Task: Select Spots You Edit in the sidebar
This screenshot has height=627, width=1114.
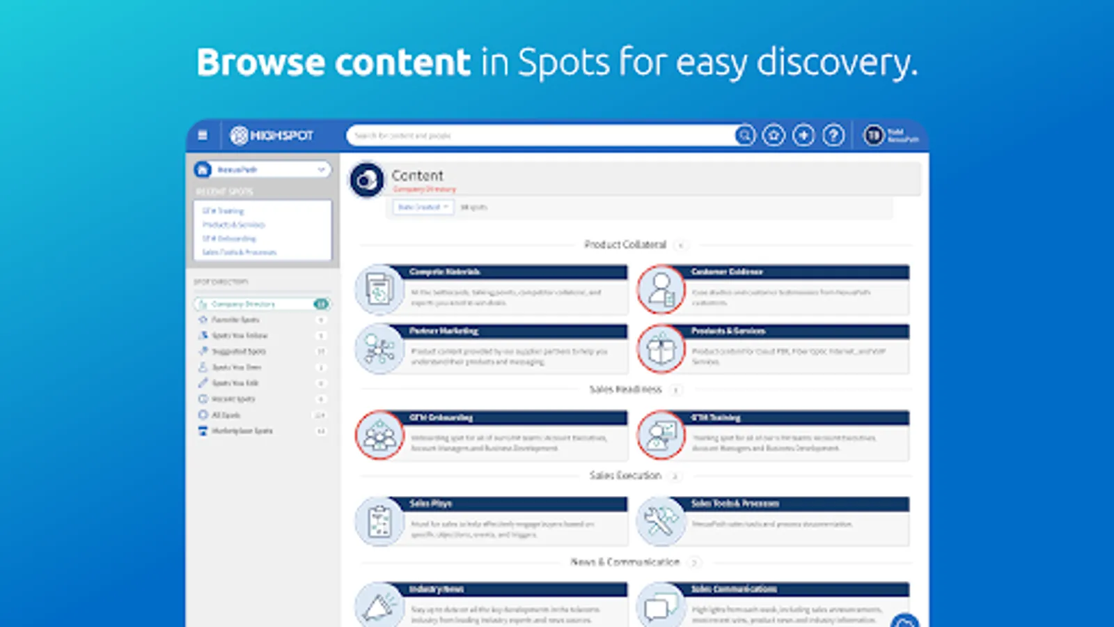Action: [x=262, y=383]
